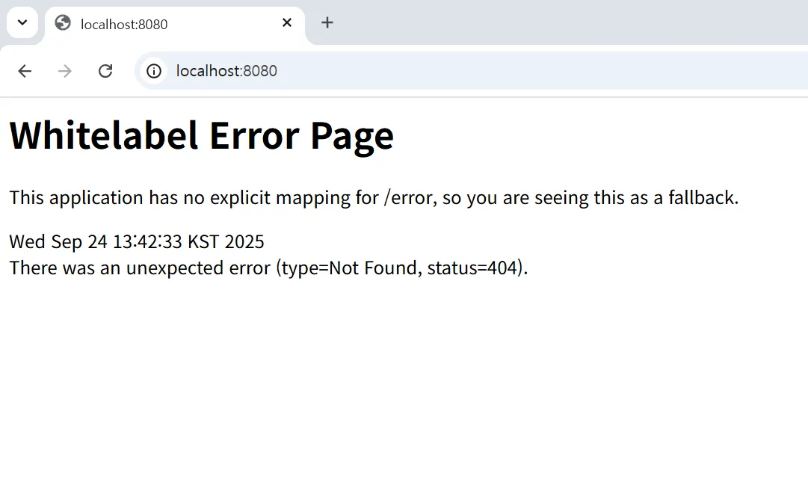Image resolution: width=808 pixels, height=500 pixels.
Task: Click the Whitelabel Error Page heading
Action: (x=202, y=135)
